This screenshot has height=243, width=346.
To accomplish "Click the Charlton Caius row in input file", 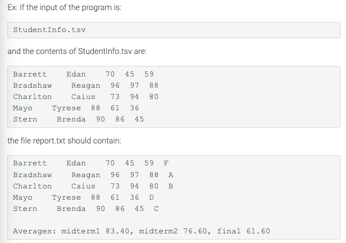I will click(86, 97).
